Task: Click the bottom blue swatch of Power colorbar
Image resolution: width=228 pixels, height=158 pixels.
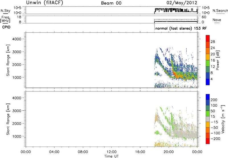Action: (x=208, y=82)
